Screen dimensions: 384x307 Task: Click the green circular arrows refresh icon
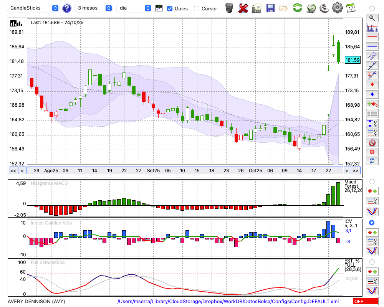[x=297, y=8]
